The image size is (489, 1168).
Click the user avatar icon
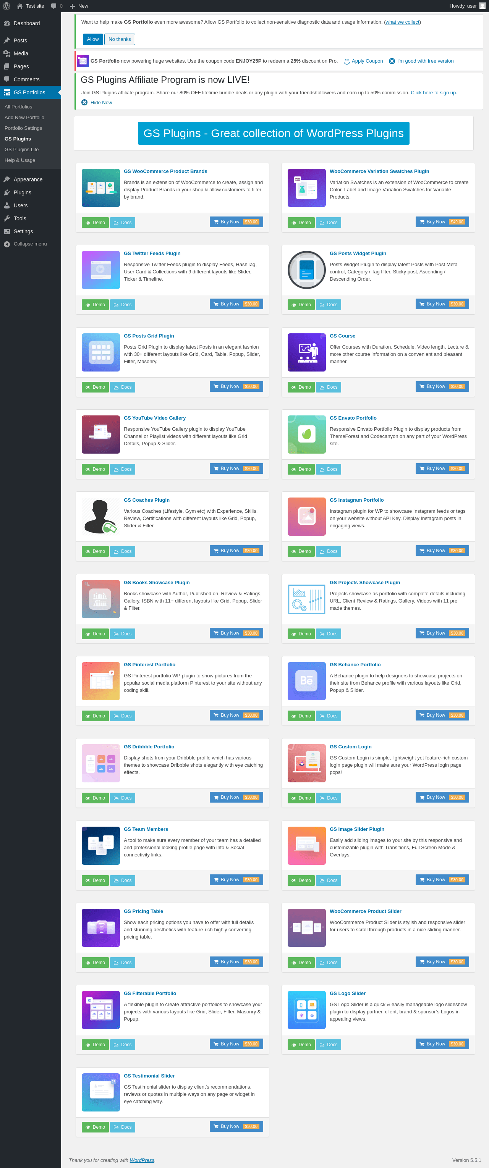click(482, 6)
